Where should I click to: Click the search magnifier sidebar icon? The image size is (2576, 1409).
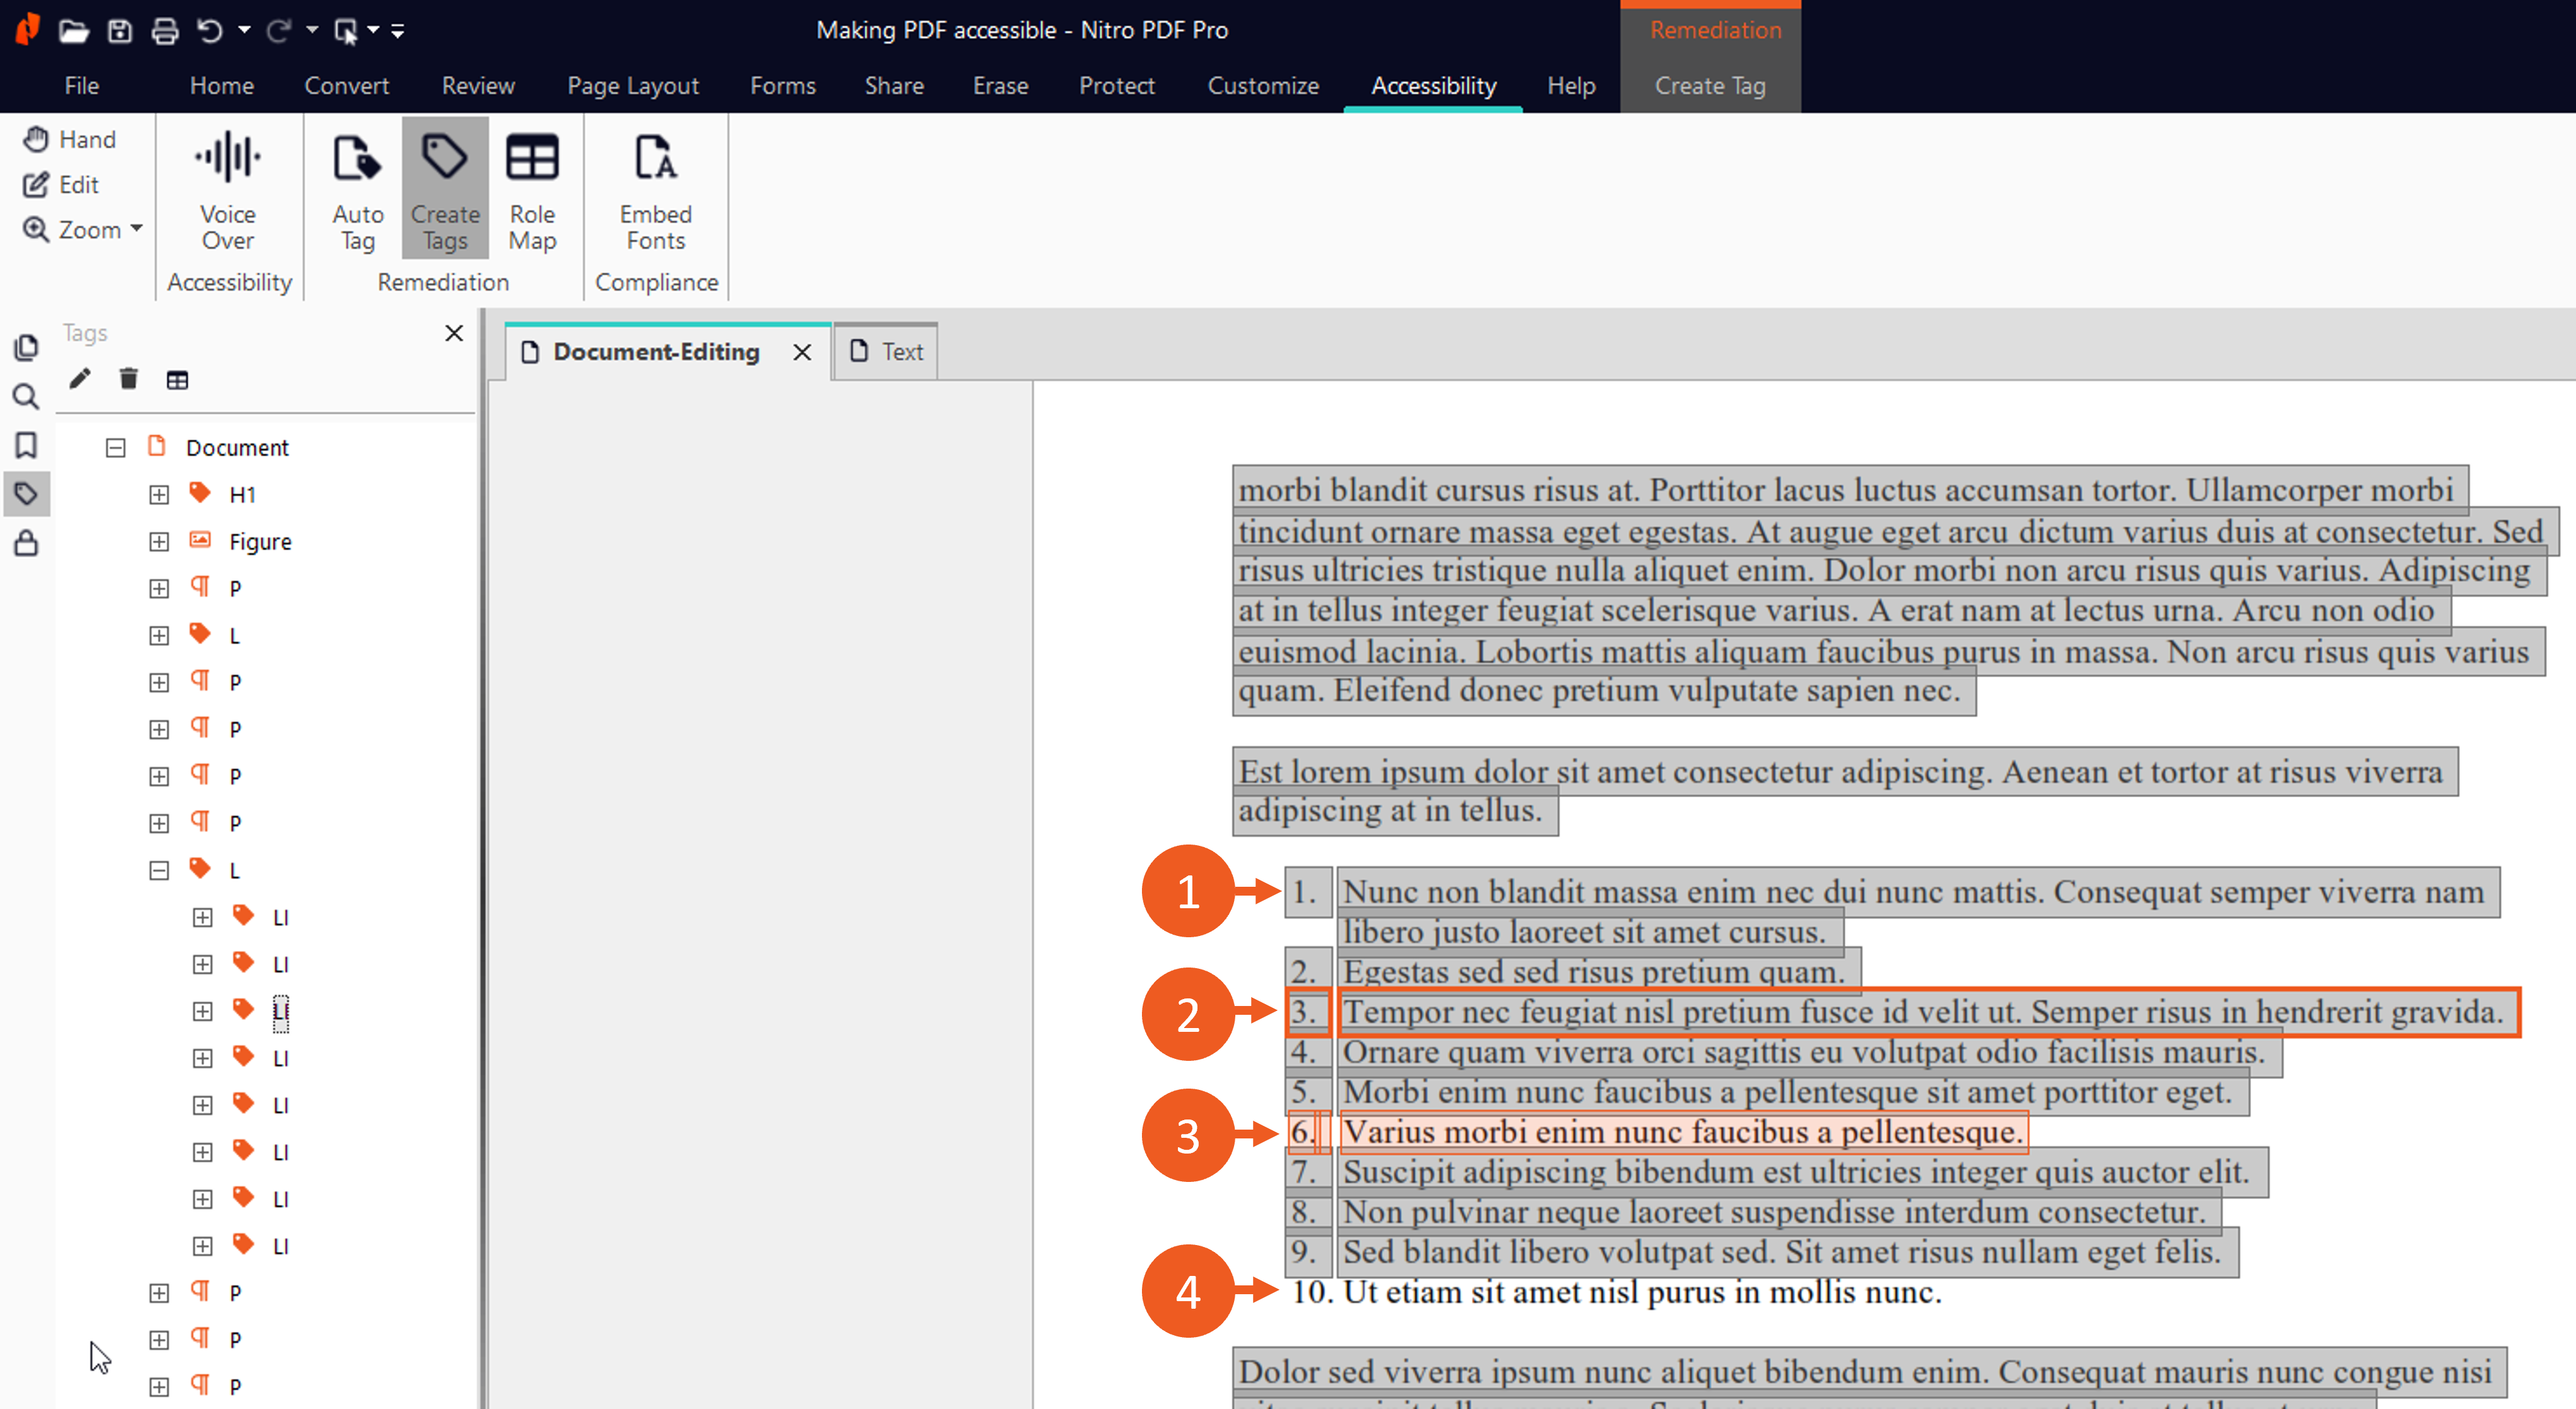tap(26, 397)
